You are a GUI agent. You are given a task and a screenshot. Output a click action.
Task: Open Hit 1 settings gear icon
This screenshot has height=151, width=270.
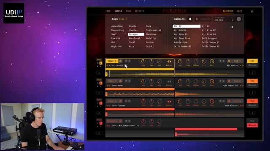click(229, 61)
